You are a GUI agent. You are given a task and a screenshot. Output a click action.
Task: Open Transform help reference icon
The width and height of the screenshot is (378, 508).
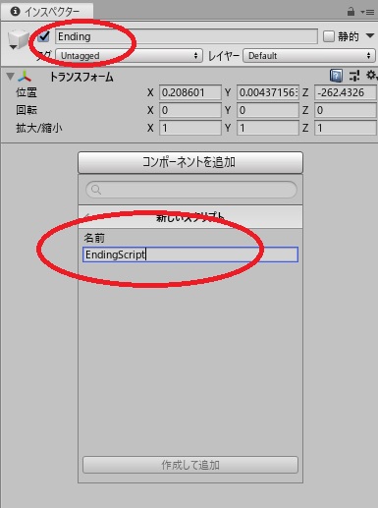(336, 76)
